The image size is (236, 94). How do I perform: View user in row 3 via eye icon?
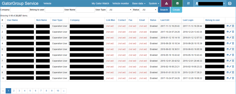[x=227, y=38]
